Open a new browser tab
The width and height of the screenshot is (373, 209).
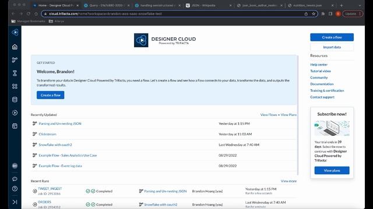tap(342, 5)
